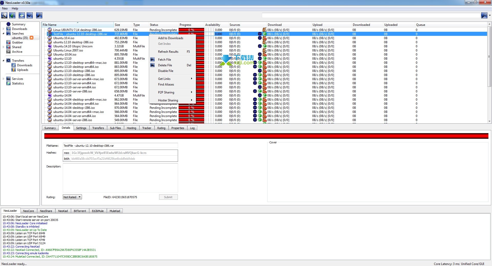Collapse the Searches tree node
The height and width of the screenshot is (266, 492).
click(3, 34)
